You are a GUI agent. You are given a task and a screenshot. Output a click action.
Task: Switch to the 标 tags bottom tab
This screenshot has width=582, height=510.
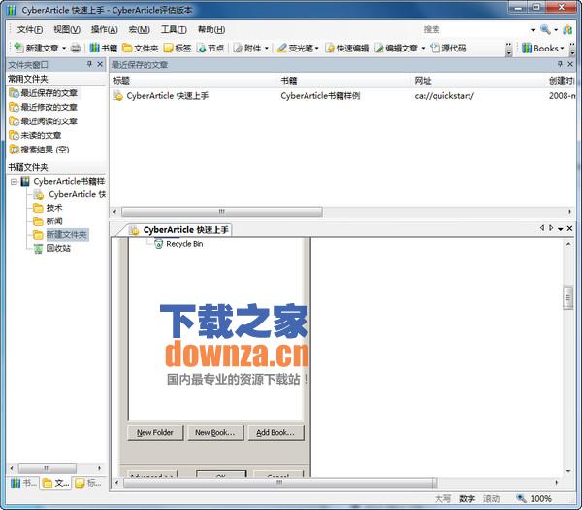coord(88,483)
